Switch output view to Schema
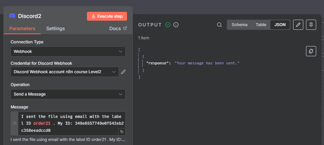Image resolution: width=324 pixels, height=145 pixels. tap(239, 25)
